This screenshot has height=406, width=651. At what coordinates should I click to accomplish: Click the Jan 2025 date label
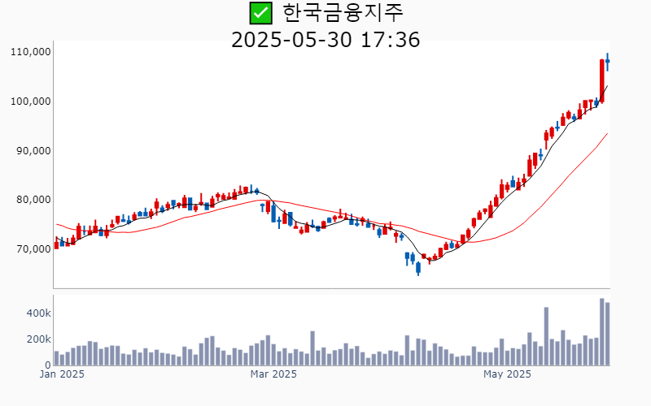click(x=62, y=374)
